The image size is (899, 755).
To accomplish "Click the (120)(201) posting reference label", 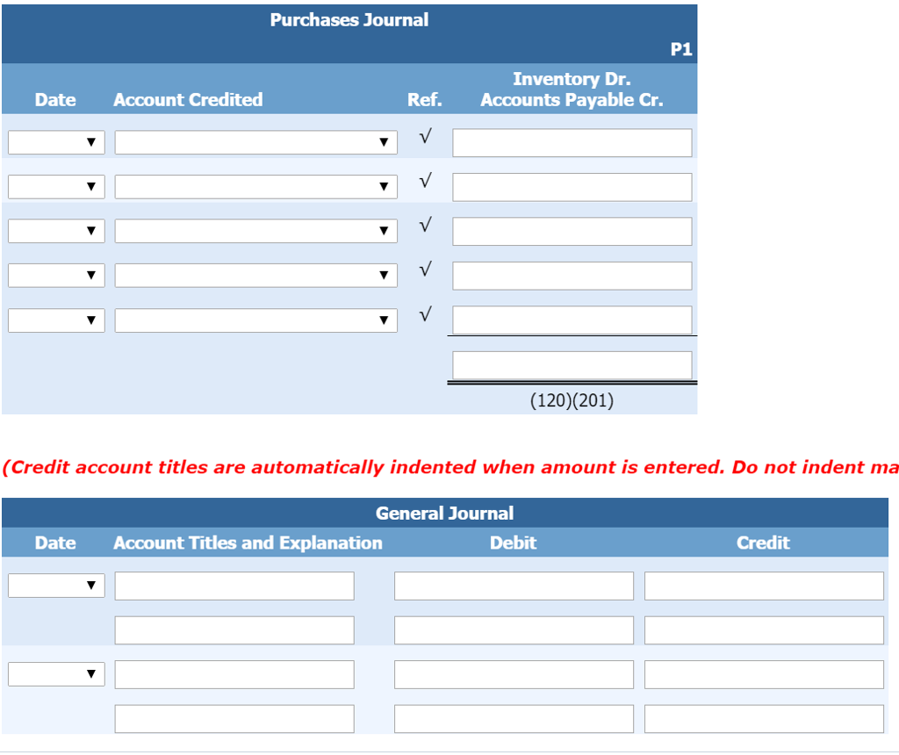I will pyautogui.click(x=571, y=399).
